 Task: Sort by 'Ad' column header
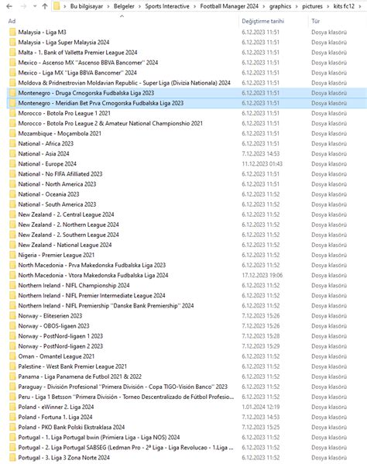[12, 21]
